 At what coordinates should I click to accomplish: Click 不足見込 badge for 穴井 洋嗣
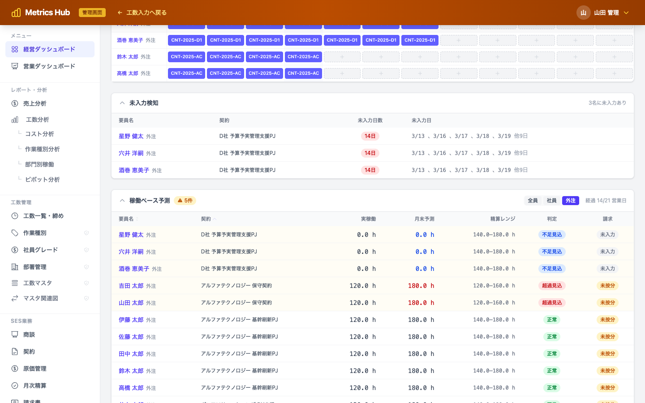coord(552,252)
